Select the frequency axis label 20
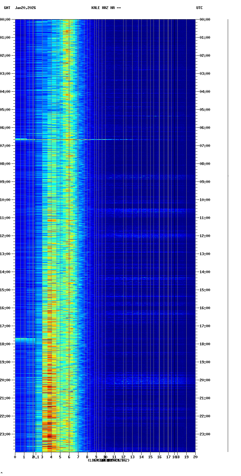The width and height of the screenshot is (241, 476). pos(195,457)
